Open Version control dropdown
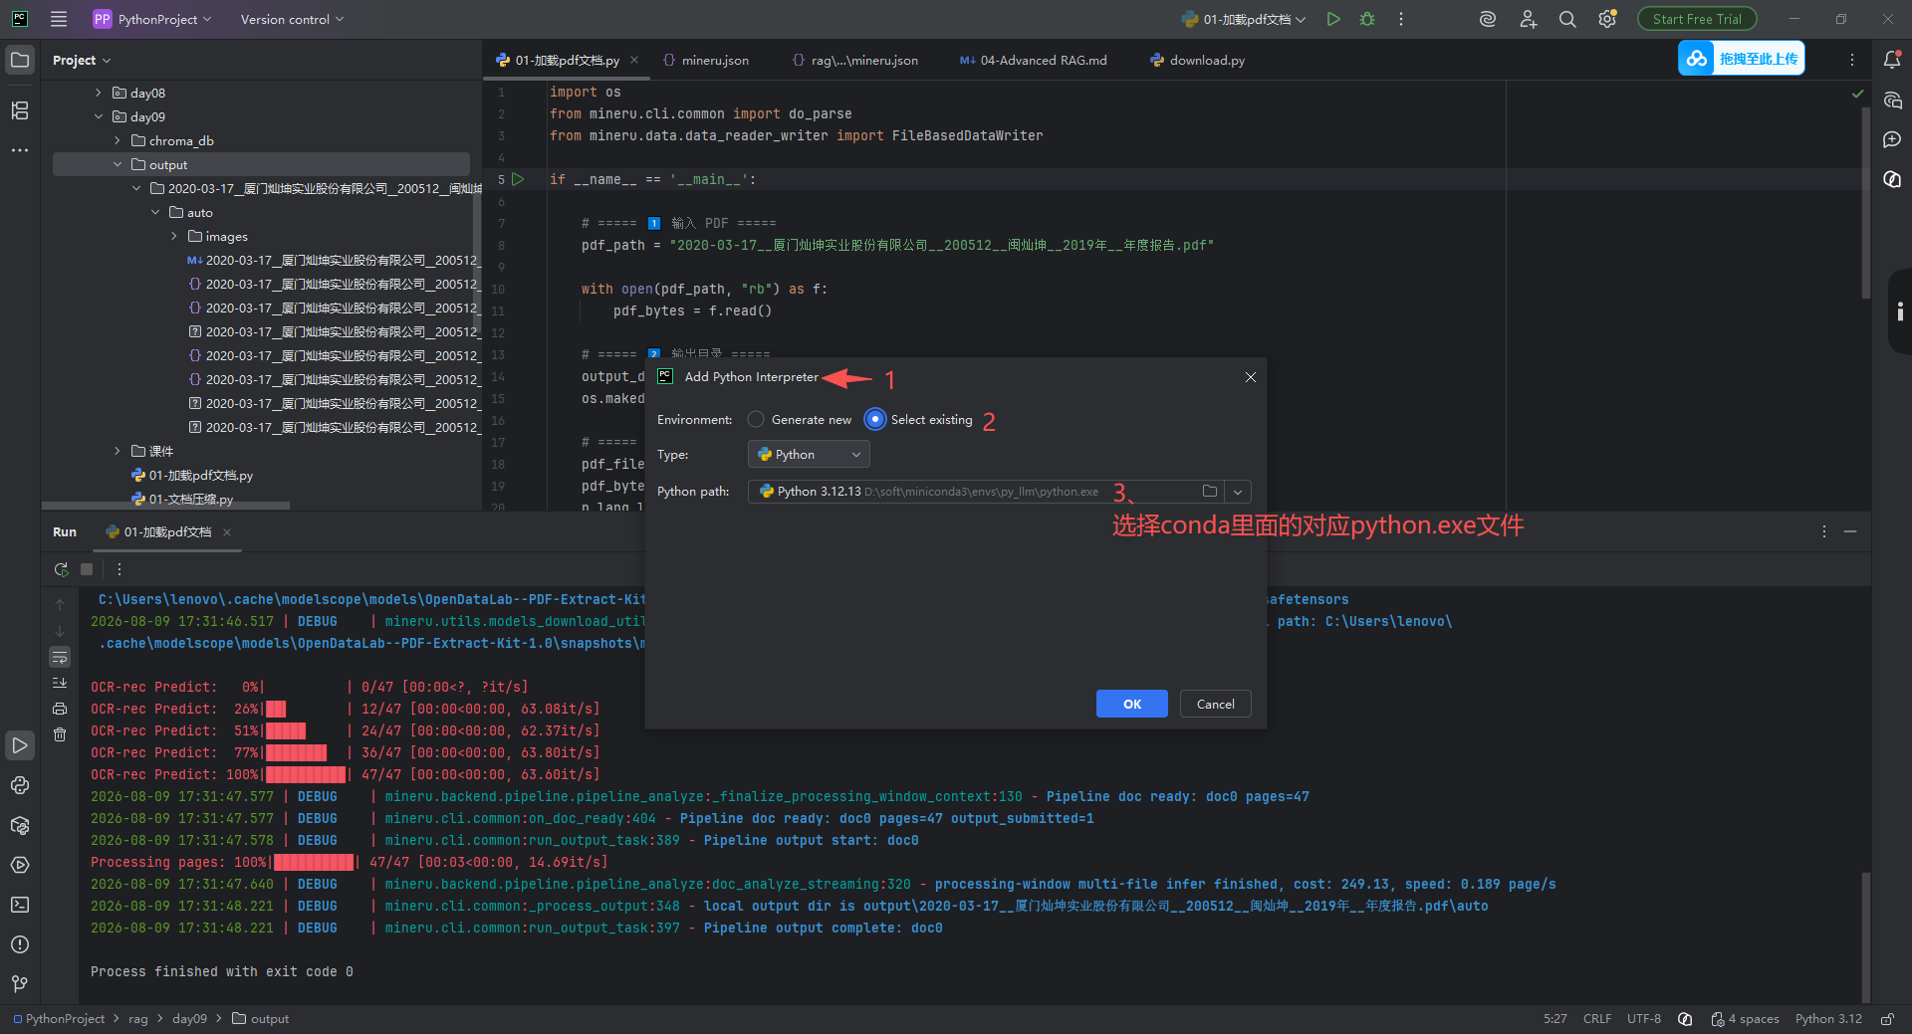Viewport: 1912px width, 1034px height. [292, 19]
